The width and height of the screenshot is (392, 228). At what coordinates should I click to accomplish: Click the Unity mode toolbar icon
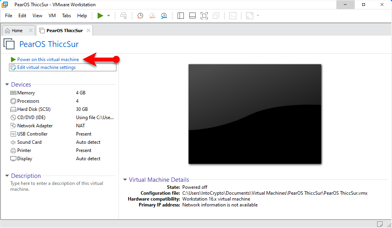point(216,16)
